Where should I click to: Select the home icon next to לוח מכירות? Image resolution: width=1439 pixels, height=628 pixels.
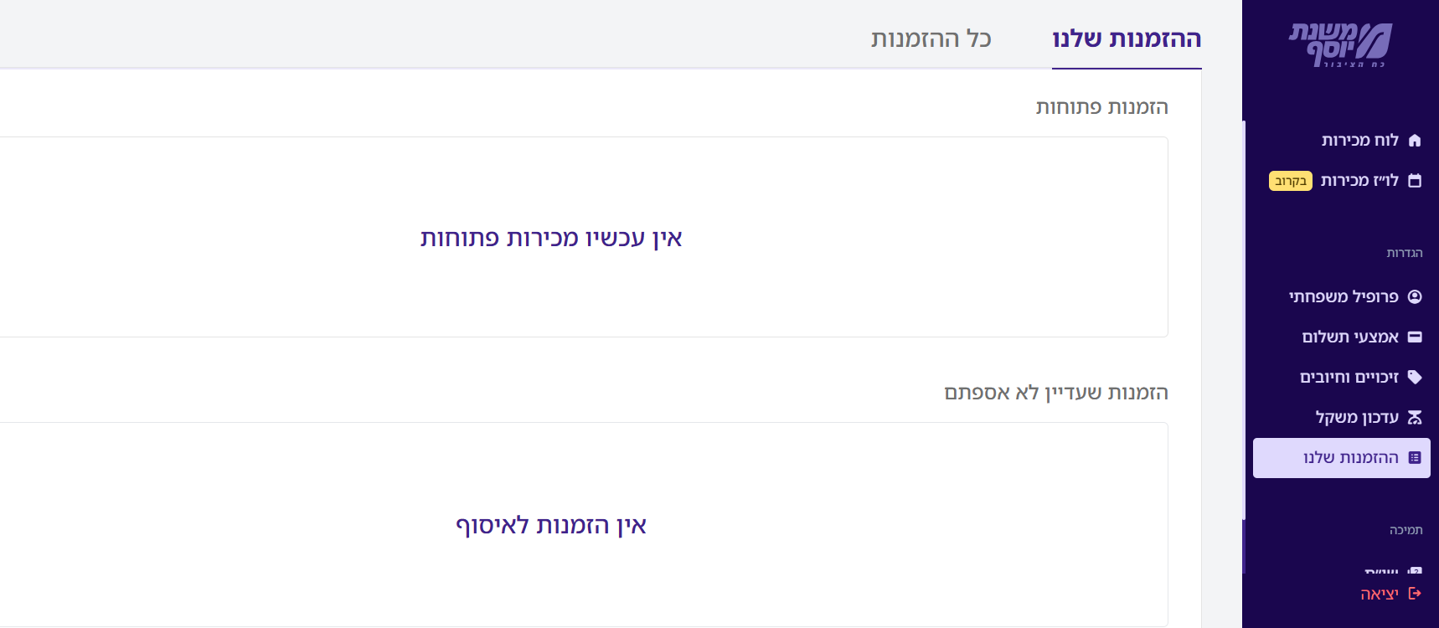coord(1413,140)
